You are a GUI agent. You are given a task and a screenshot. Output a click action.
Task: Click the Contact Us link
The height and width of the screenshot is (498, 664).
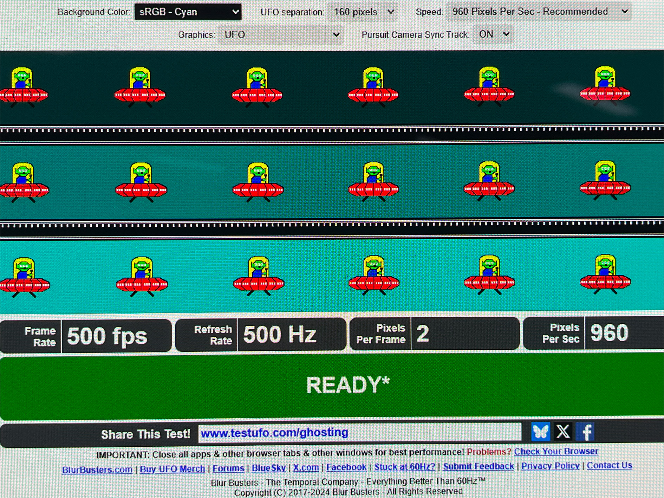[609, 465]
